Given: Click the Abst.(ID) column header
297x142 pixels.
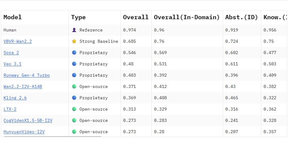Looking at the screenshot, I should click(242, 17).
